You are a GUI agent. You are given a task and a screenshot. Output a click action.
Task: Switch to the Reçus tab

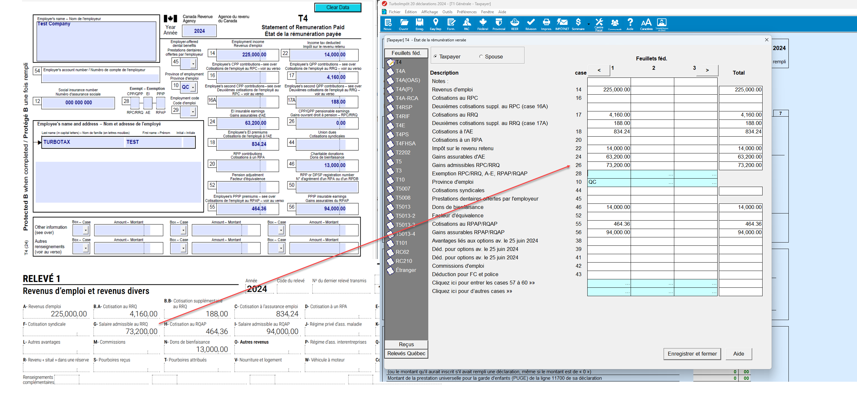point(406,345)
